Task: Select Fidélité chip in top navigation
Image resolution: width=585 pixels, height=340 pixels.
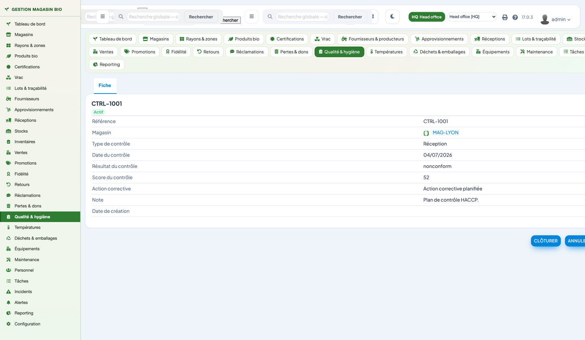Action: (x=176, y=52)
